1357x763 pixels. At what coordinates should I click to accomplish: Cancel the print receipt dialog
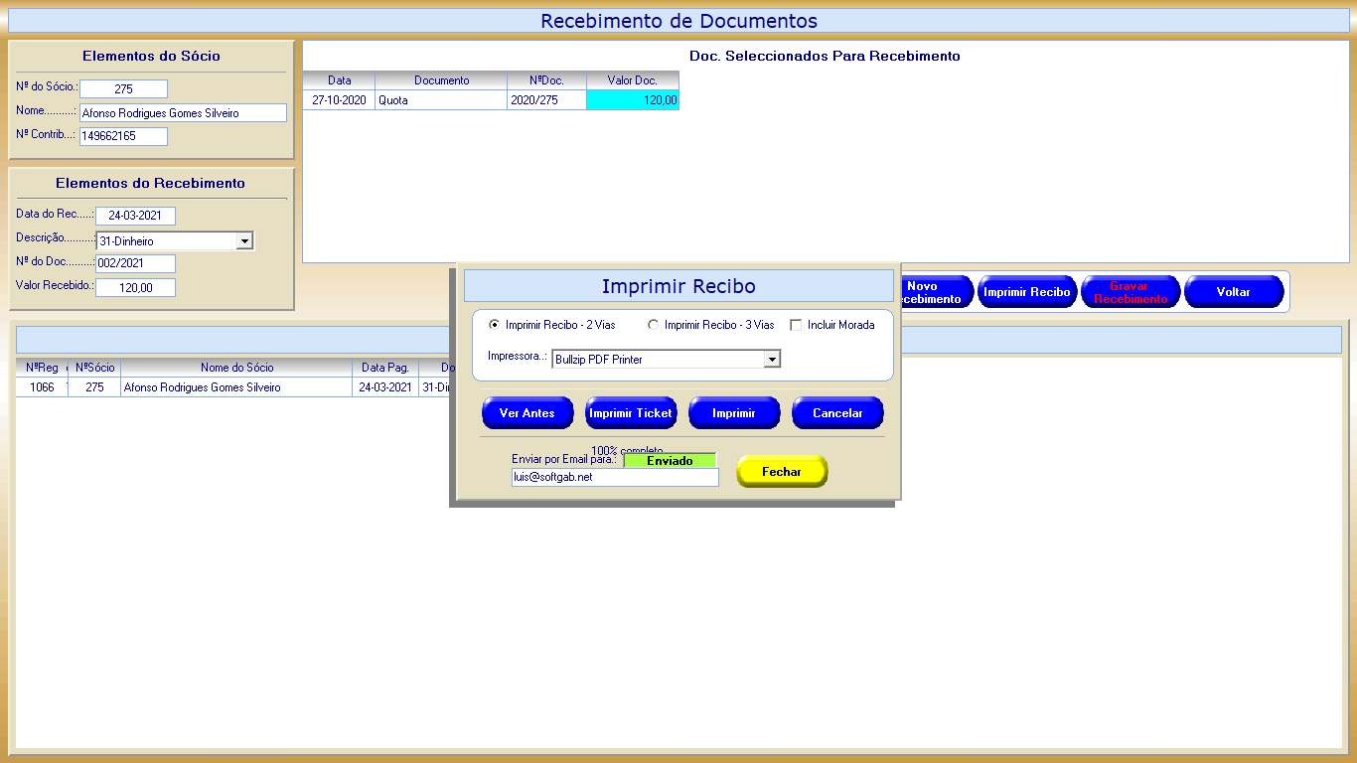836,413
